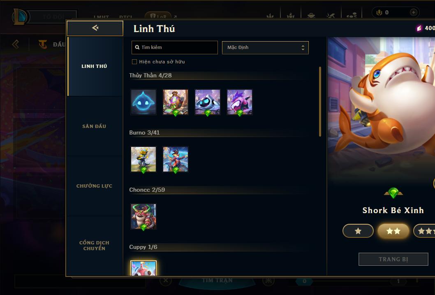Image resolution: width=435 pixels, height=295 pixels.
Task: Pick the second Burno legend portrait
Action: tap(175, 159)
